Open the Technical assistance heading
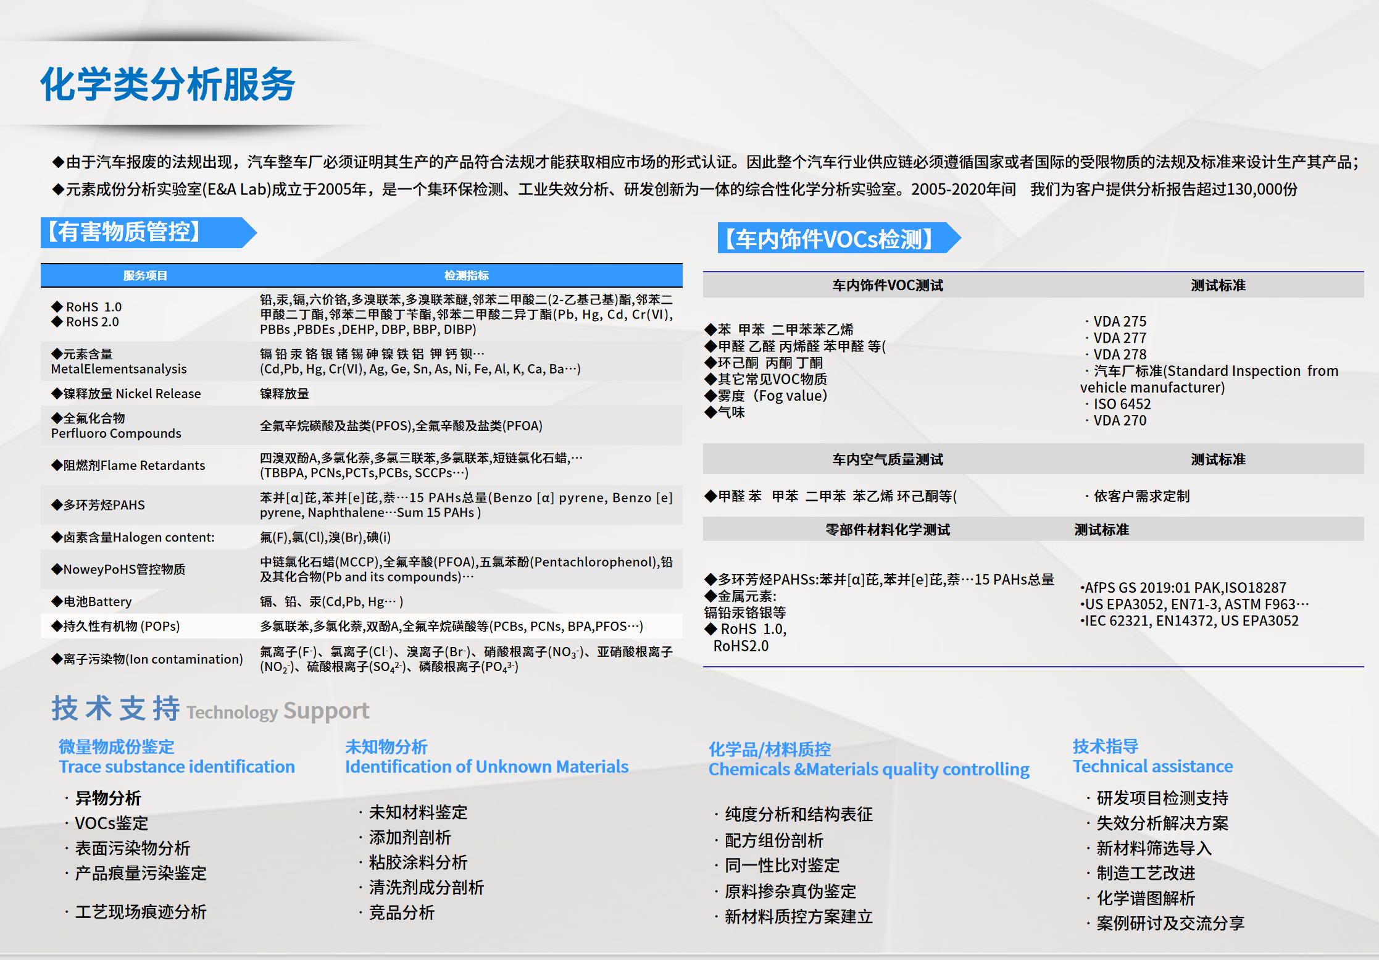Image resolution: width=1379 pixels, height=960 pixels. (x=1152, y=767)
